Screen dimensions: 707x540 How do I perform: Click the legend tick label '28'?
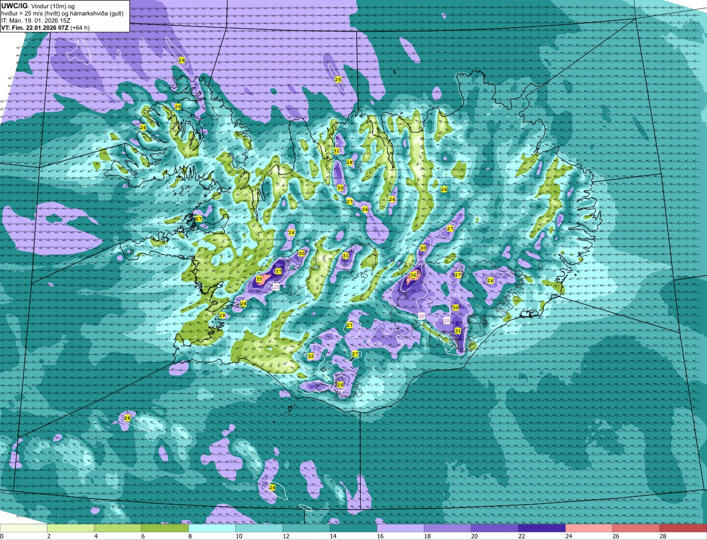click(663, 536)
